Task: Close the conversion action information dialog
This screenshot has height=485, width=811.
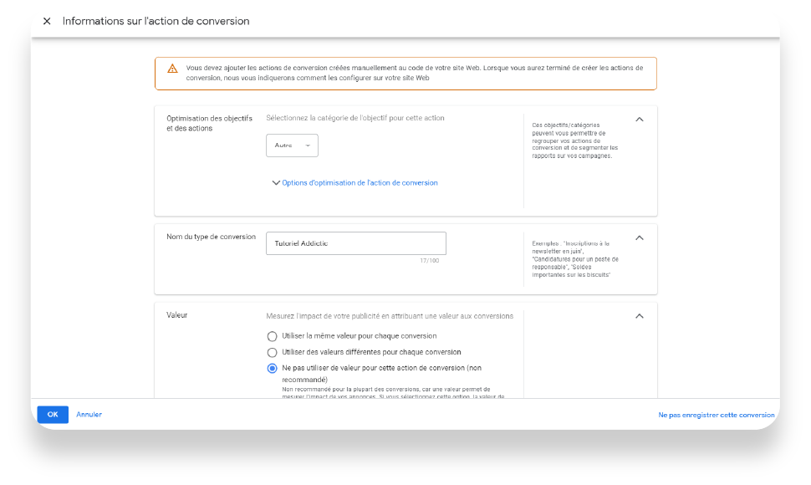Action: tap(47, 21)
